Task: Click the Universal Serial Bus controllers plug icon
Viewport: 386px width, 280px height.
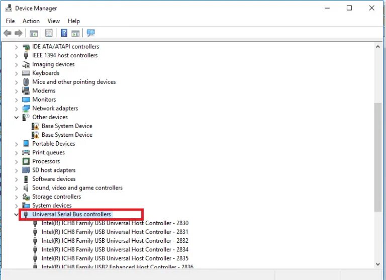Action: point(26,214)
